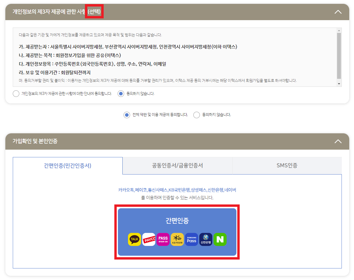
Task: Click the terms box scrollbar thumb
Action: point(339,56)
